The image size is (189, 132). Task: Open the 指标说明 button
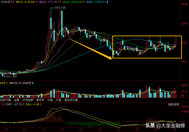[x=174, y=104]
